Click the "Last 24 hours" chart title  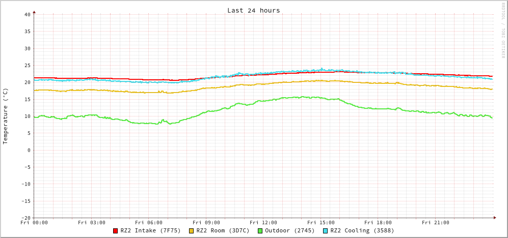click(x=253, y=10)
